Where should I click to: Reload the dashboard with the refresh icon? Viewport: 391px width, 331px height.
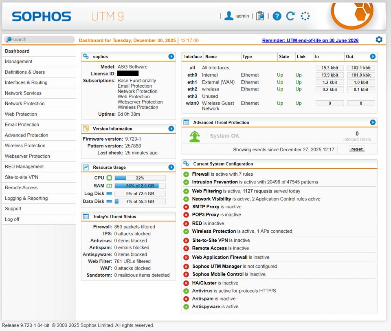click(x=290, y=16)
